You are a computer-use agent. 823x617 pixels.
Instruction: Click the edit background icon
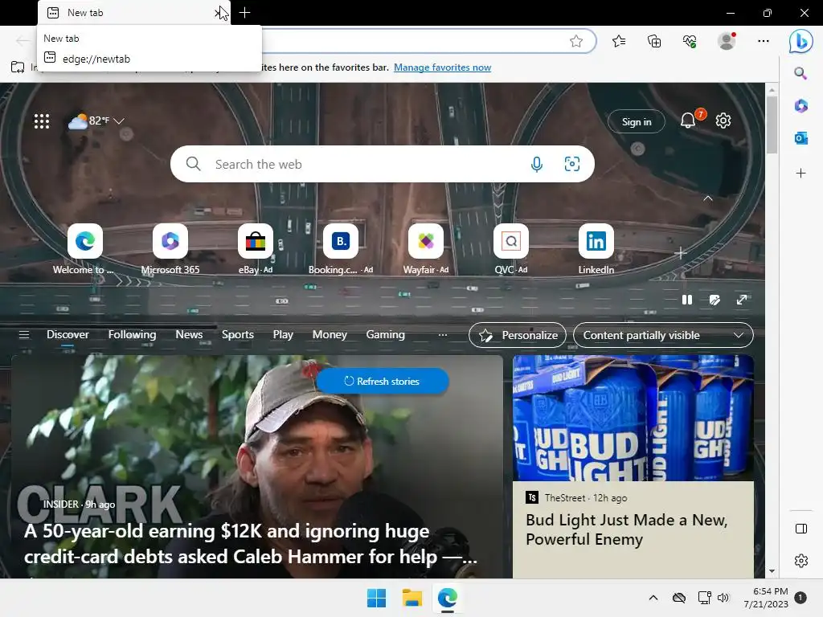[x=714, y=300]
